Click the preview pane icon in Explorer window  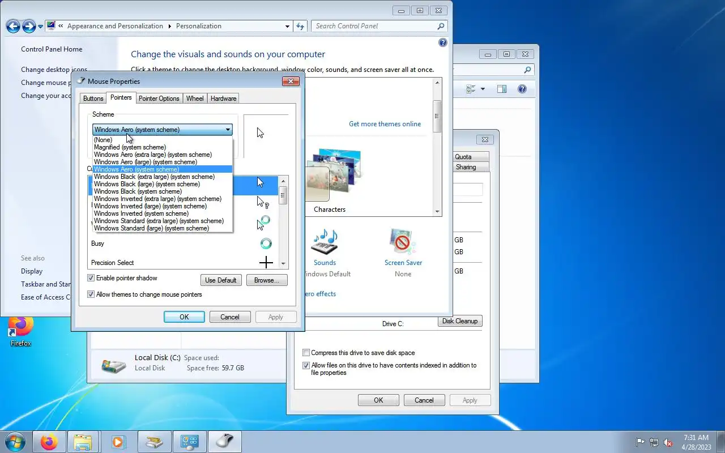click(x=502, y=89)
